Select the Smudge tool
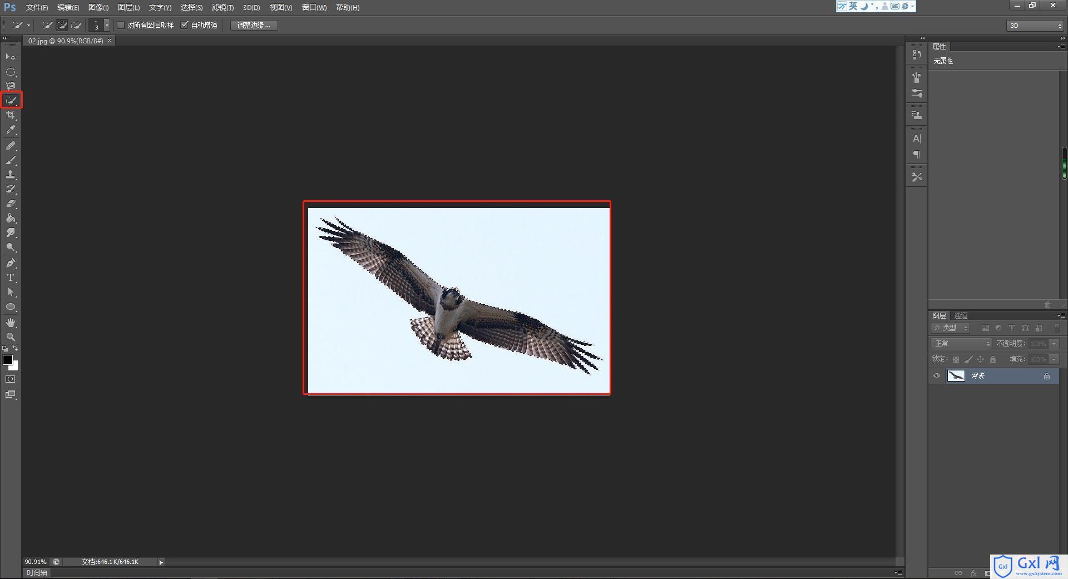 point(11,232)
